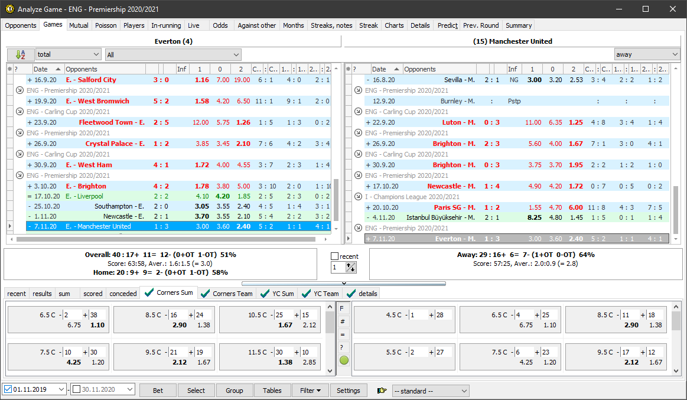Uncheck the 01.11.2019 start date checkbox
This screenshot has height=400, width=687.
[8, 390]
